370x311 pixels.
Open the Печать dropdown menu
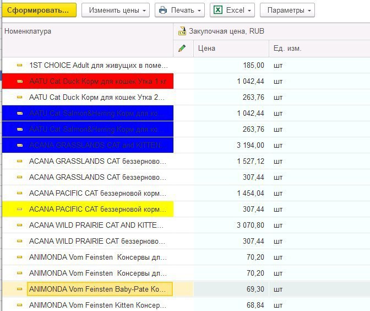point(179,10)
